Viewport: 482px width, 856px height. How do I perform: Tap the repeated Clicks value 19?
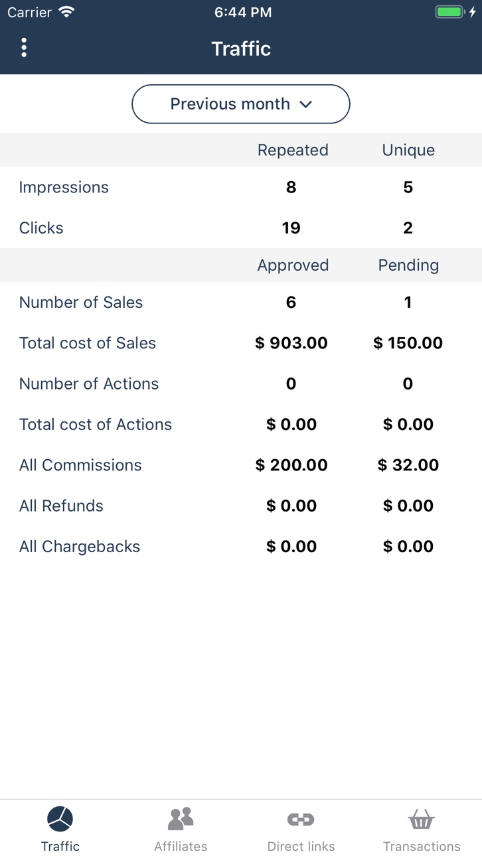[x=291, y=228]
